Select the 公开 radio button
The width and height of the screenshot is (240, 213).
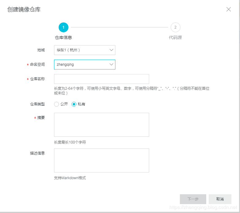click(x=56, y=104)
